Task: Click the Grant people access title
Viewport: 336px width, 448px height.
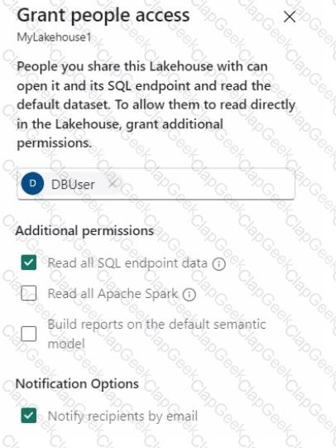Action: [103, 15]
